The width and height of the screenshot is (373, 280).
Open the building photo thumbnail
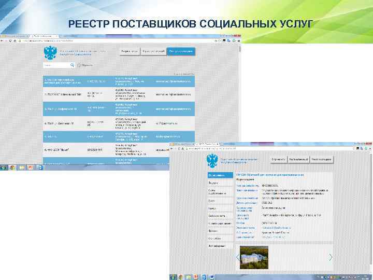click(254, 257)
